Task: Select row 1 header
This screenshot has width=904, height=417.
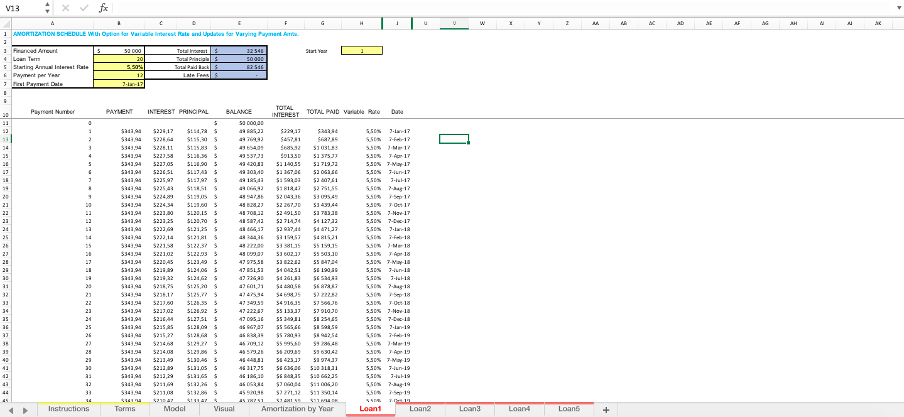Action: 6,34
